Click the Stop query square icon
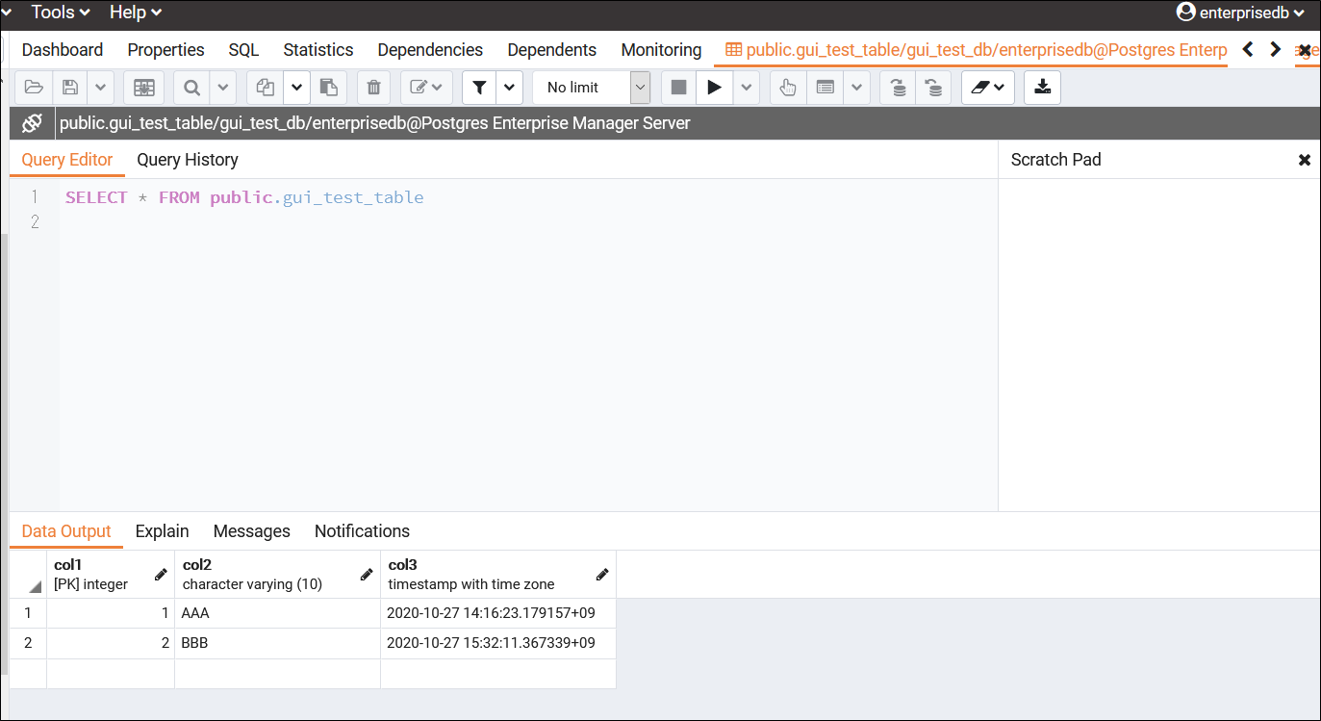1321x721 pixels. (x=678, y=88)
